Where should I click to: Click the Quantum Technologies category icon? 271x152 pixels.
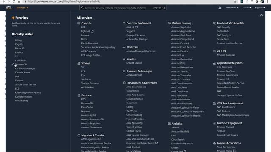[x=124, y=71]
